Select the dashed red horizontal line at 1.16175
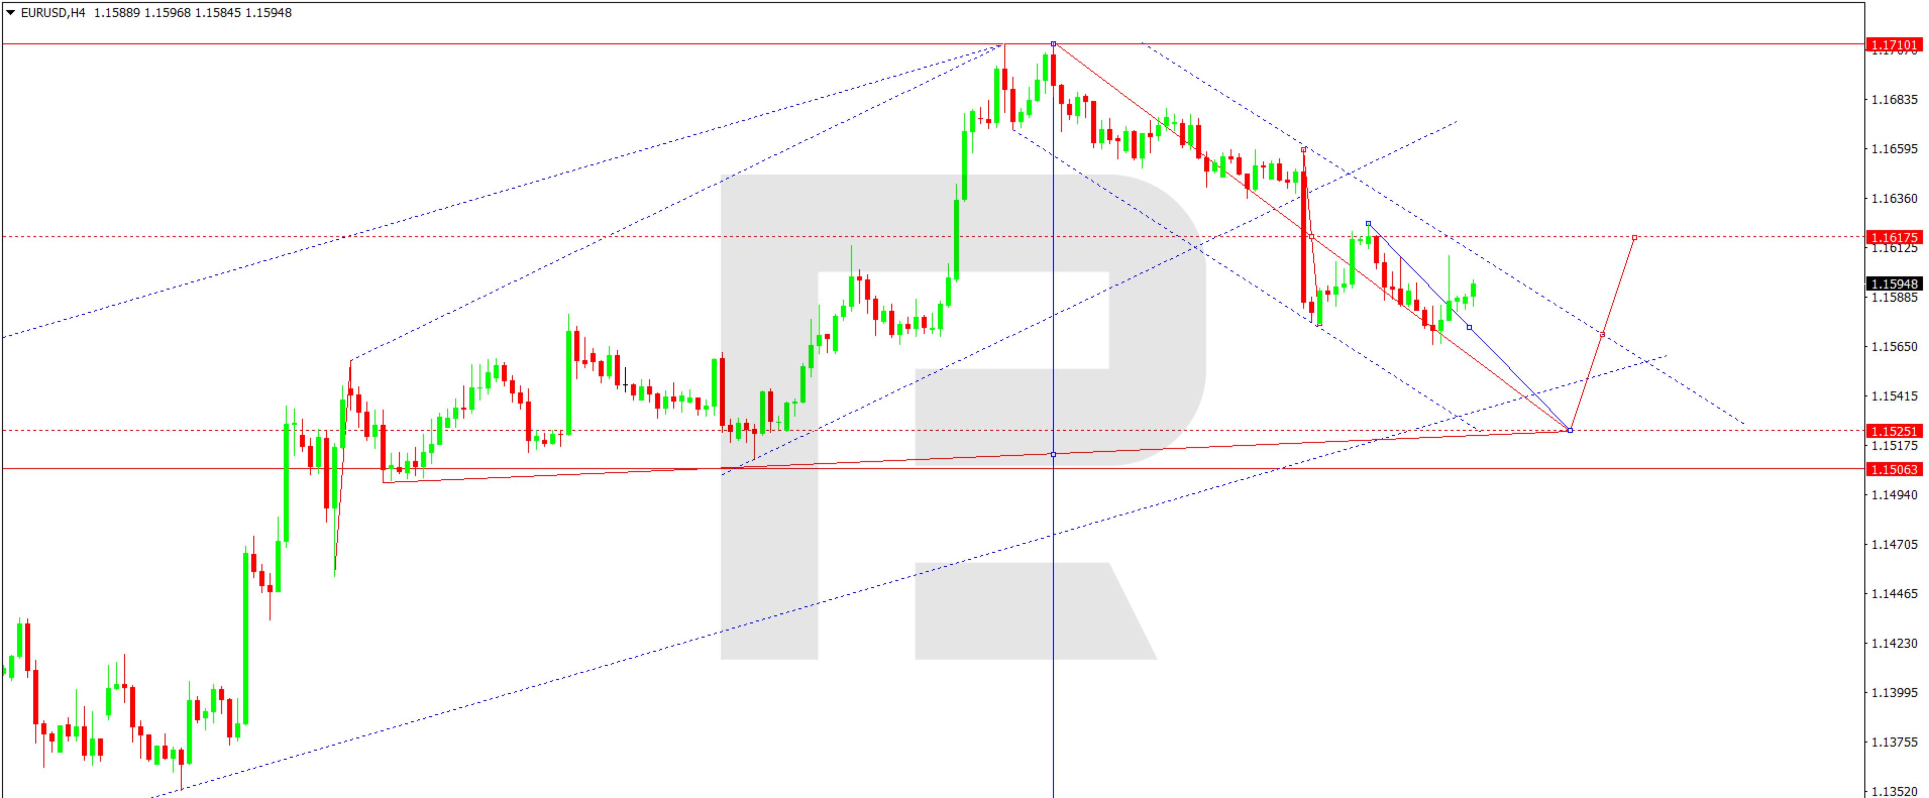The height and width of the screenshot is (798, 1929). (933, 237)
